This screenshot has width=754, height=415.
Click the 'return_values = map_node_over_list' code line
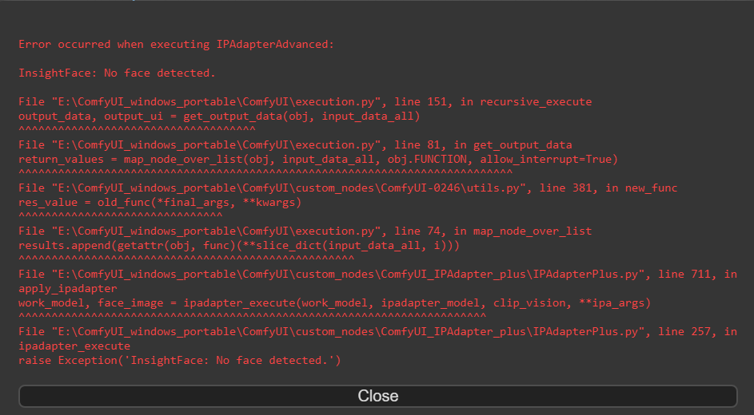[317, 159]
